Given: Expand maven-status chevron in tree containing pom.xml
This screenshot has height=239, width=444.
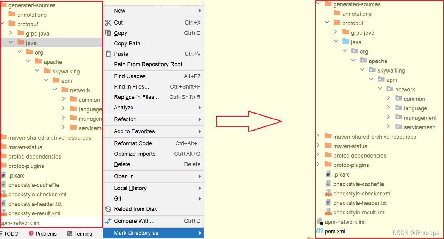Looking at the screenshot, I should pyautogui.click(x=318, y=145).
